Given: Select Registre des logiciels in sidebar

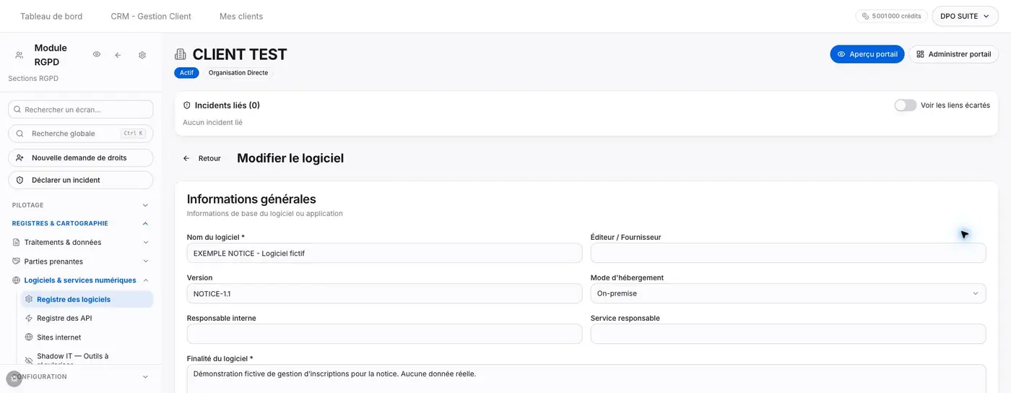Looking at the screenshot, I should [x=87, y=299].
